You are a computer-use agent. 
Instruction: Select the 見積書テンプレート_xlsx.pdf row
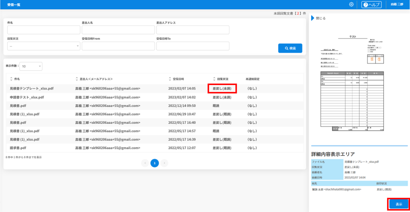[x=155, y=88]
